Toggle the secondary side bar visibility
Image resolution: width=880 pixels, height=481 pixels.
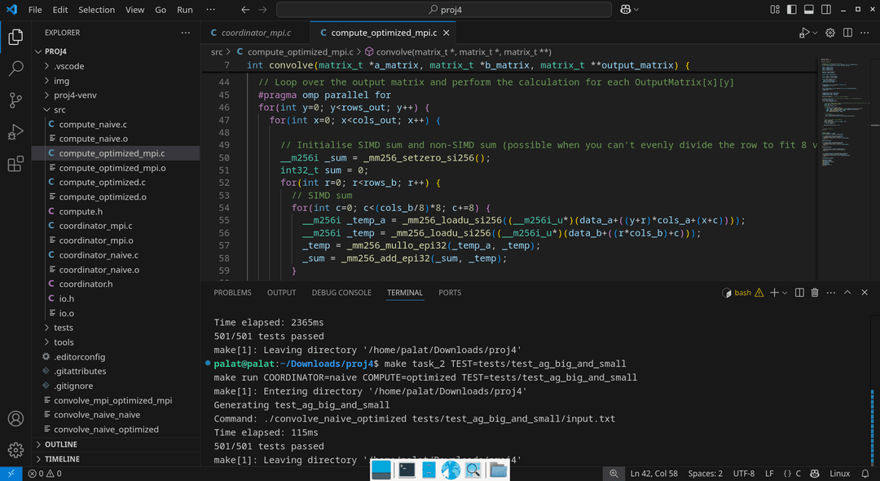[825, 10]
